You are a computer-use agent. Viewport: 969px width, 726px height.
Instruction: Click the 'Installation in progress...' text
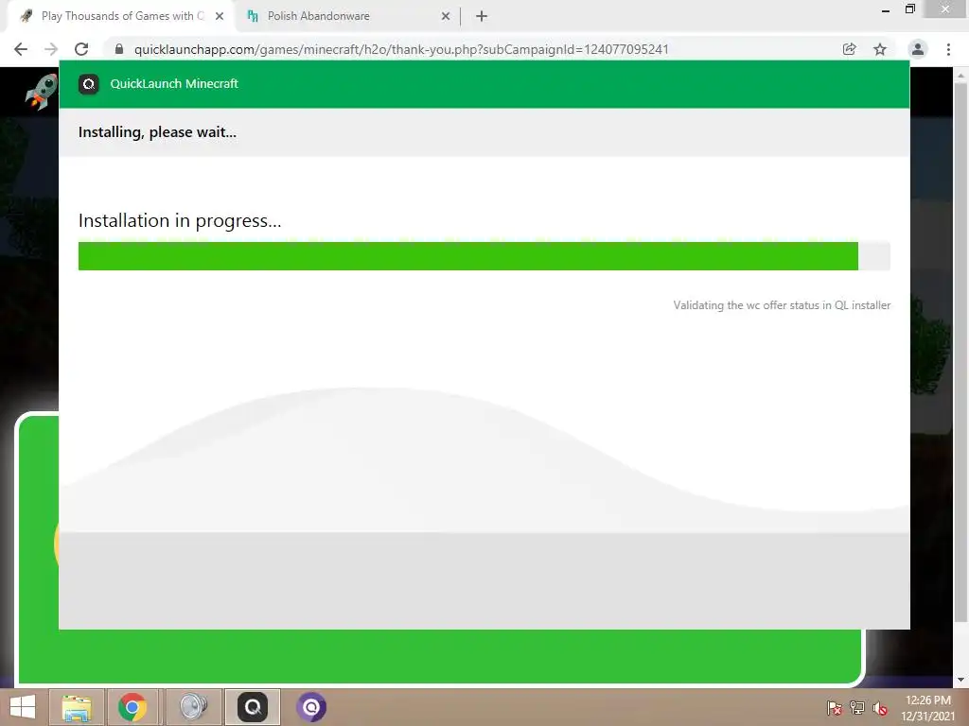180,220
